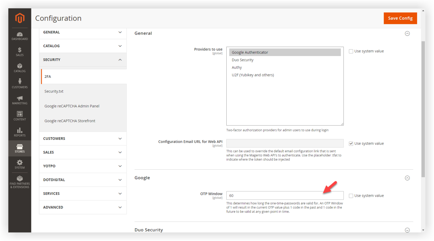This screenshot has width=434, height=241.
Task: Open Find Partners & Extensions
Action: point(19,180)
